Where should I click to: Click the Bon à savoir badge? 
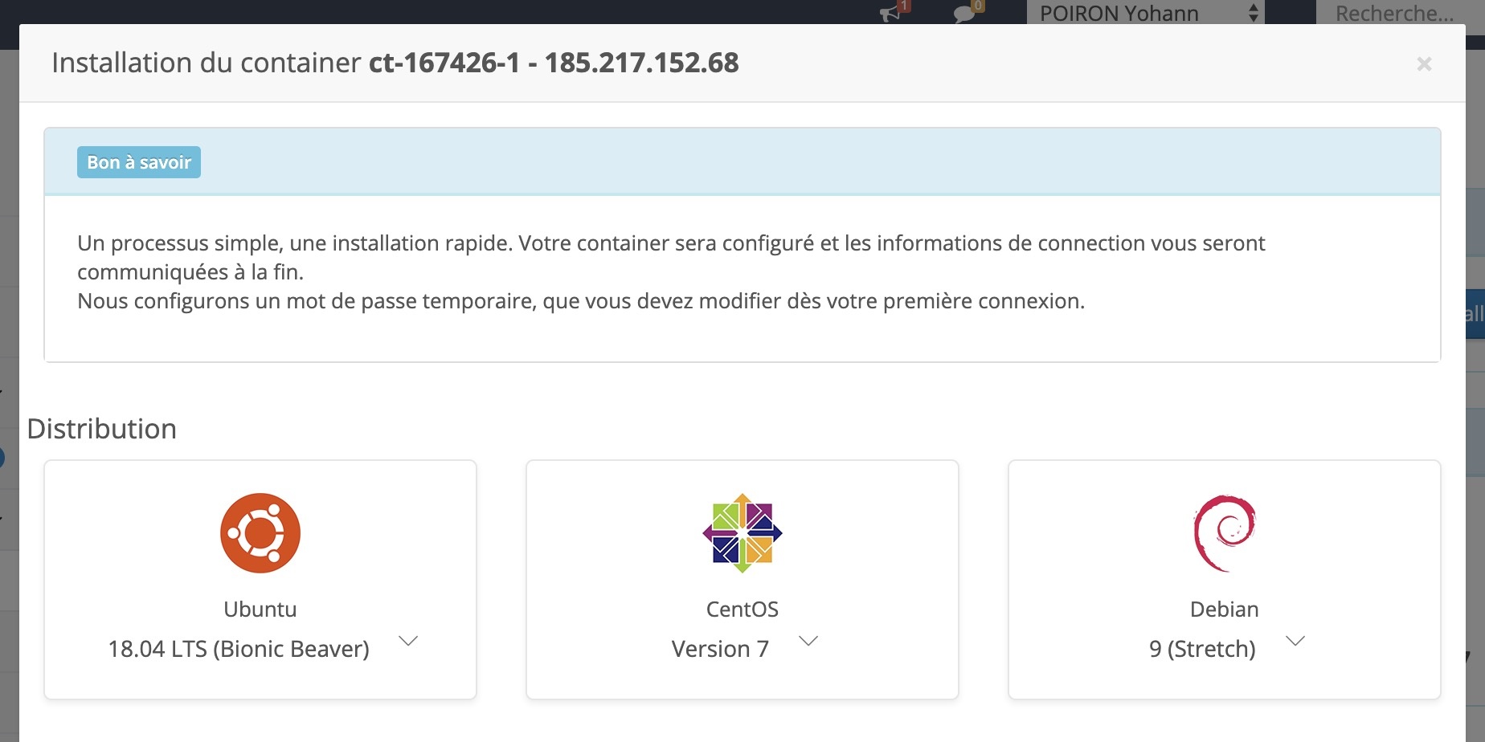coord(139,162)
